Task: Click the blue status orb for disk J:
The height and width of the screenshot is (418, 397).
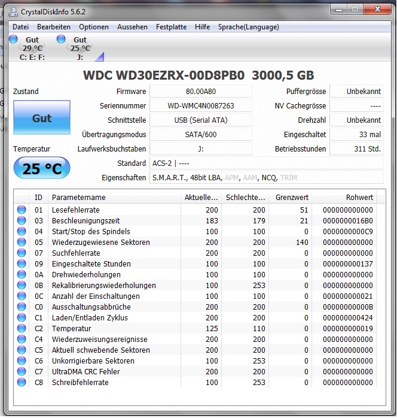Action: click(x=61, y=39)
